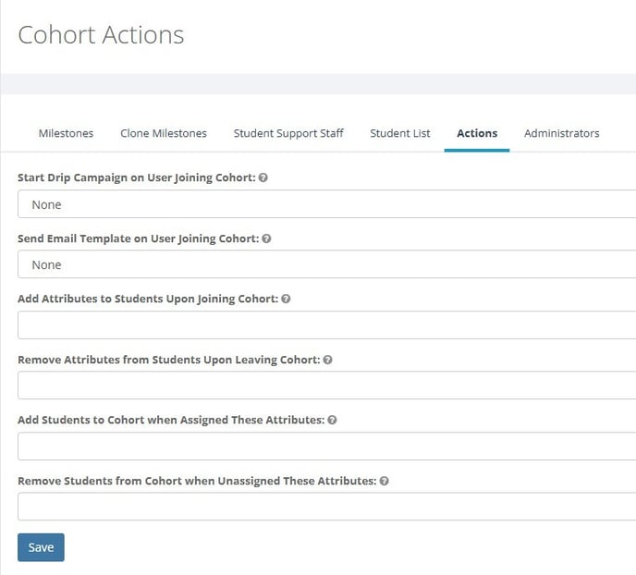Click help icon for Add Students to Cohort
The height and width of the screenshot is (575, 636).
pos(332,420)
